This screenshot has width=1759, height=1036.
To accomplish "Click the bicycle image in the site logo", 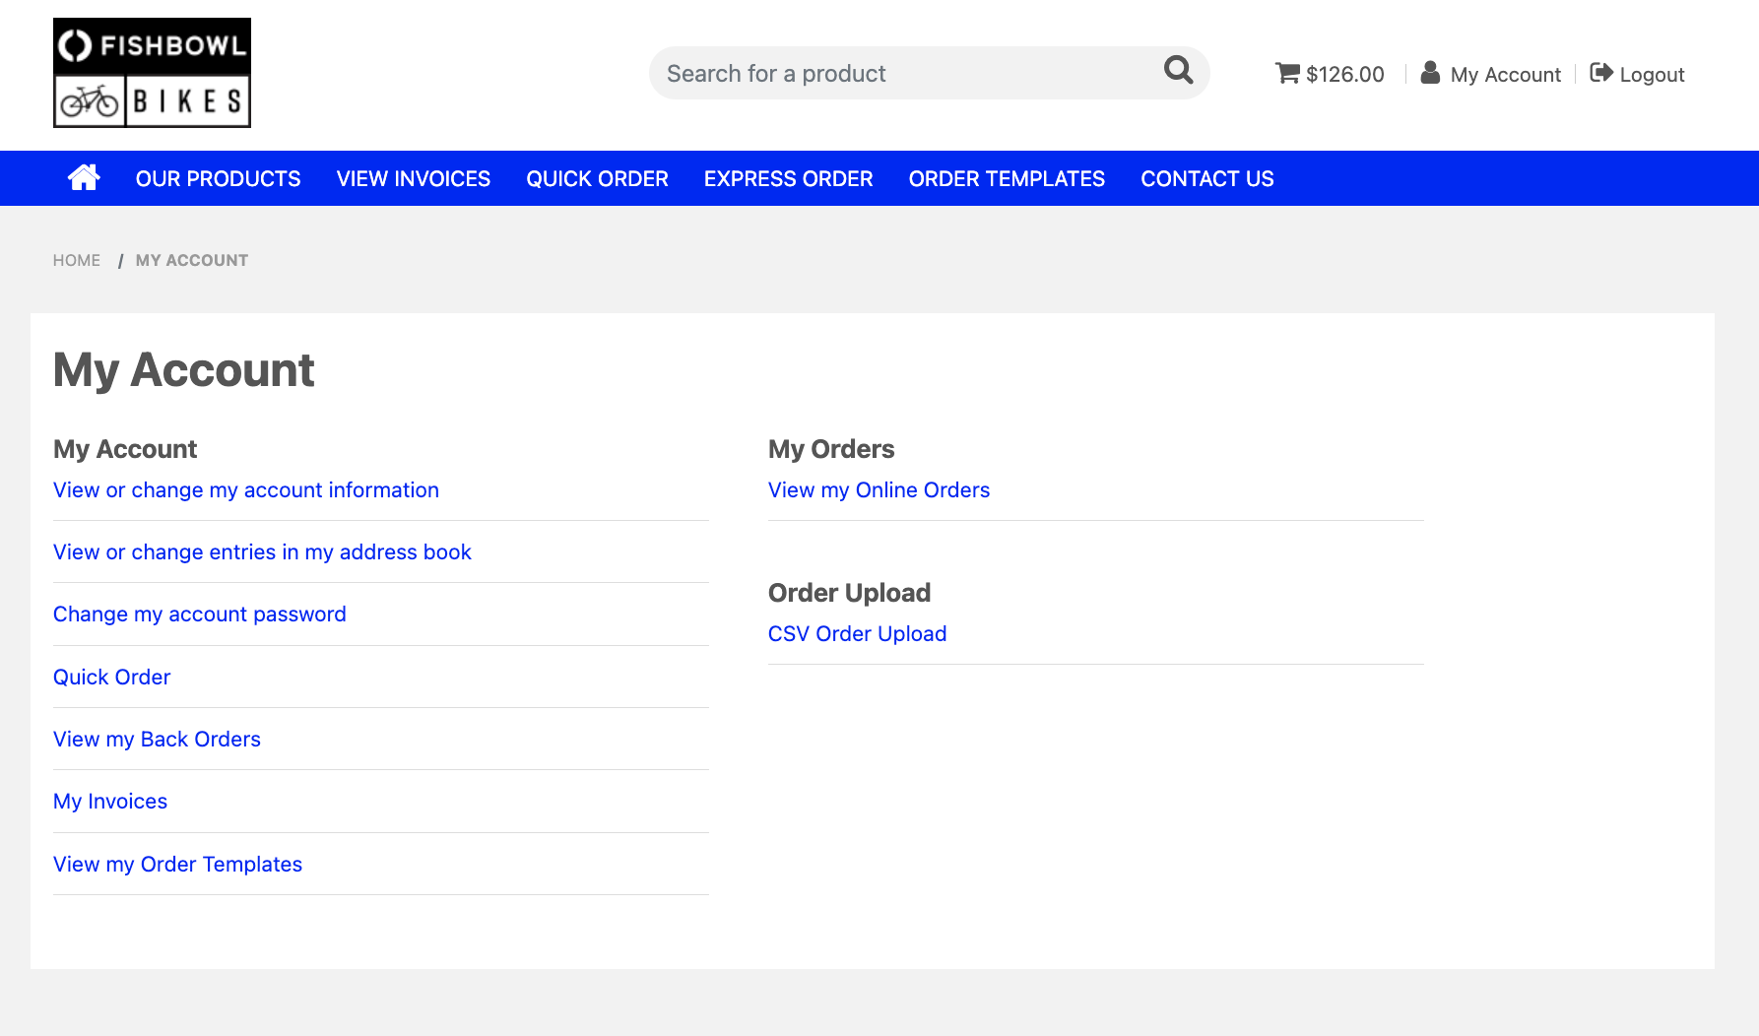I will 89,98.
